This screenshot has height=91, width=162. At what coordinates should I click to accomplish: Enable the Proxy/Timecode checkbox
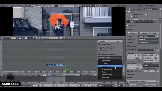tap(101, 48)
